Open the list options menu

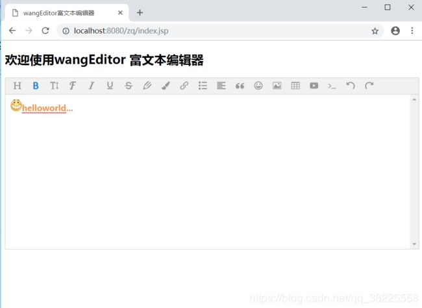click(x=203, y=86)
